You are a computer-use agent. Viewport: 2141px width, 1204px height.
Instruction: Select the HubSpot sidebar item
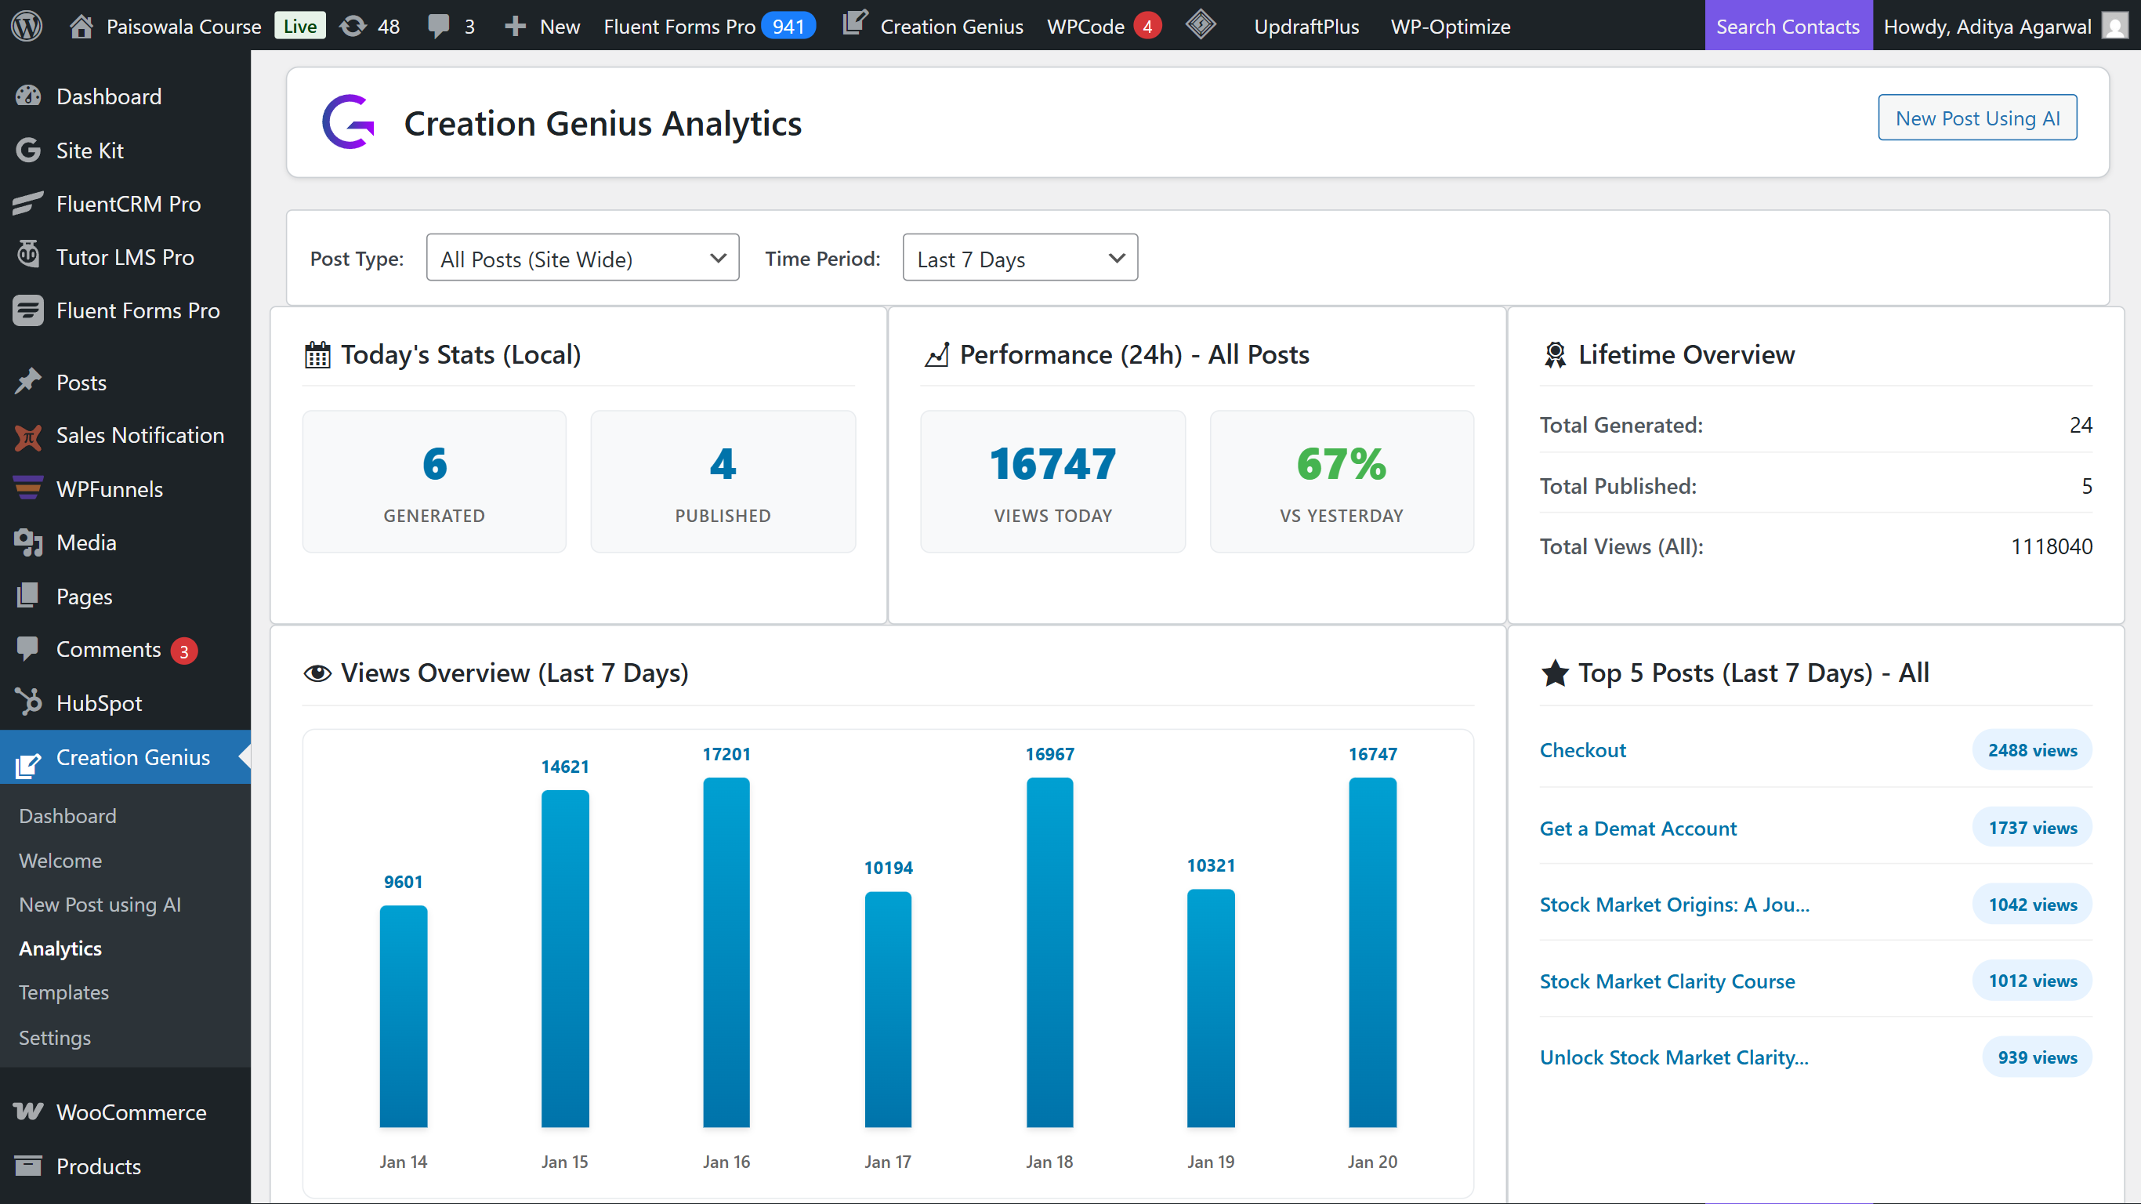click(x=99, y=702)
